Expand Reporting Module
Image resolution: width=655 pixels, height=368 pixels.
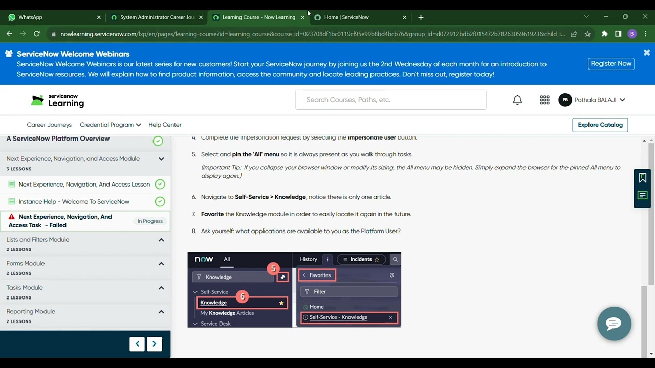point(161,312)
